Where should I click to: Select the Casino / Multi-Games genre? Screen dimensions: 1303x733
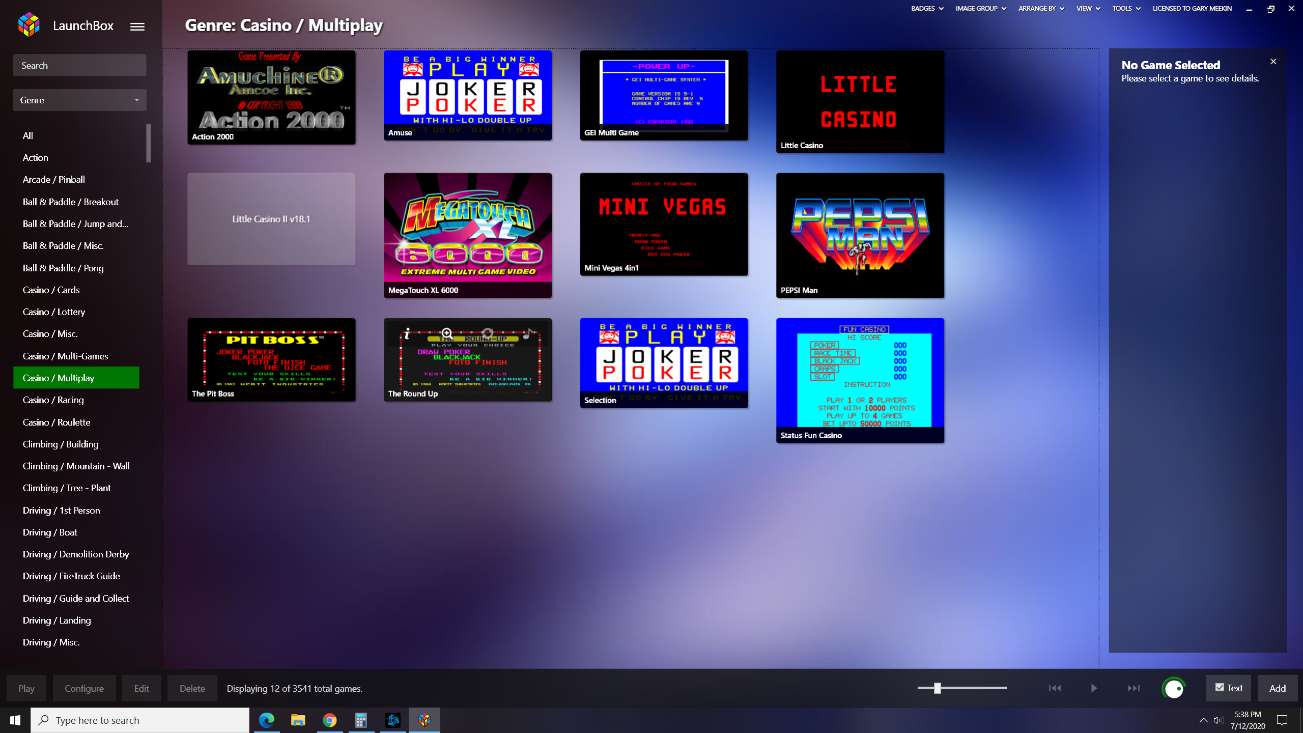point(76,356)
